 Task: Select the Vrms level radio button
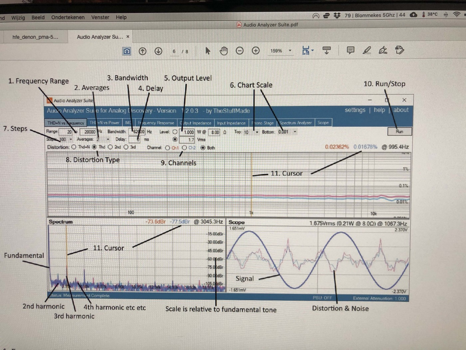coord(175,139)
